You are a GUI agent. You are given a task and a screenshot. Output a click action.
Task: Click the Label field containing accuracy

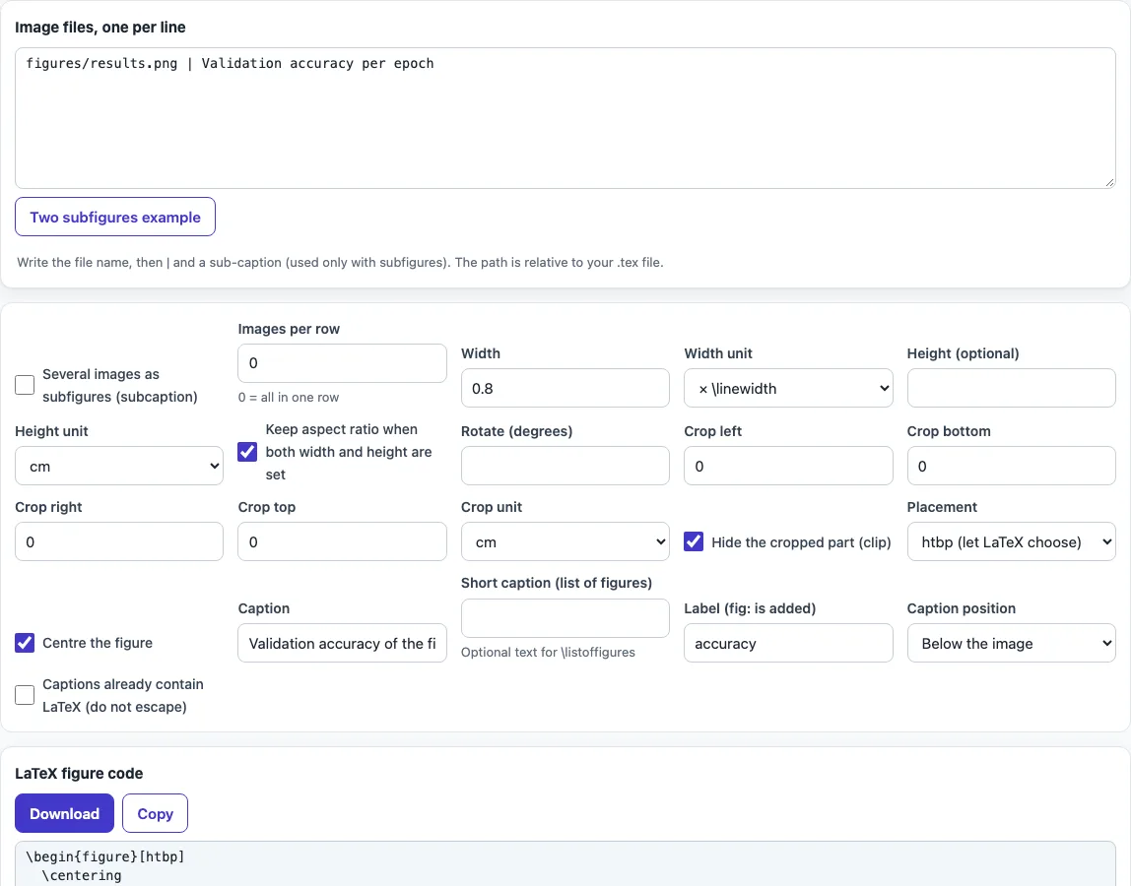pos(788,643)
